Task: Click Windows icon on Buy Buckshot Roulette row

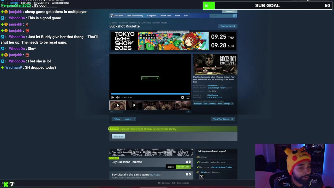Action: pos(187,162)
